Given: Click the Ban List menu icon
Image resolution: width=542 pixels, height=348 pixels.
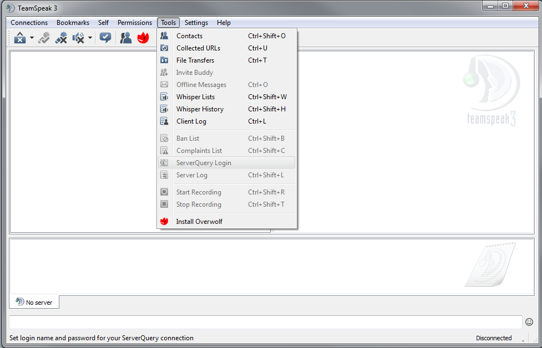Looking at the screenshot, I should [164, 139].
